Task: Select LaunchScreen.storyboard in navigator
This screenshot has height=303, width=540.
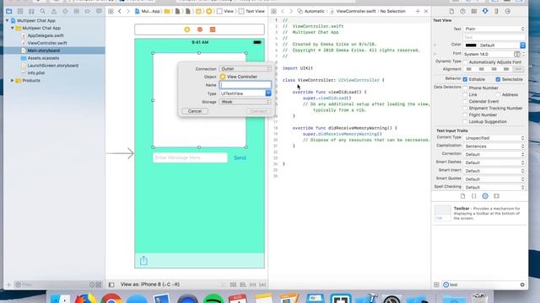Action: click(x=52, y=66)
